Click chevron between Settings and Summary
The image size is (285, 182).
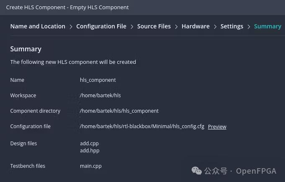[x=249, y=27]
